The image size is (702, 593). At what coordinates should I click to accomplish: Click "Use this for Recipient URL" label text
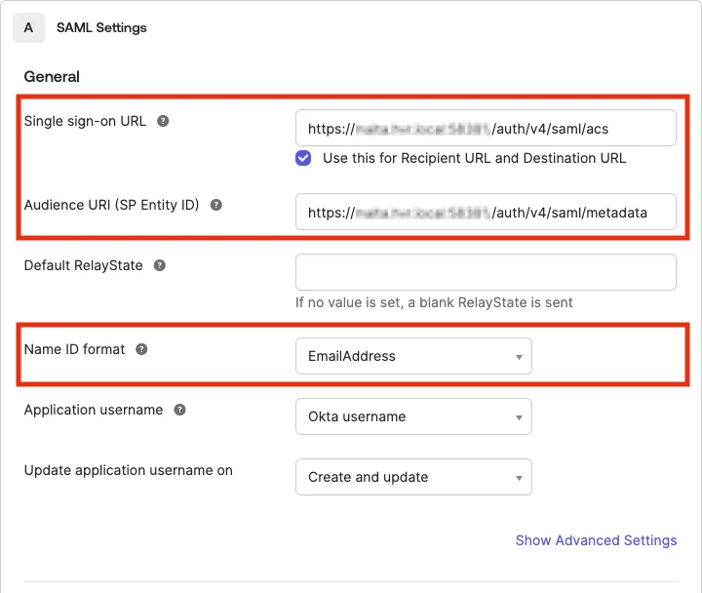click(474, 158)
